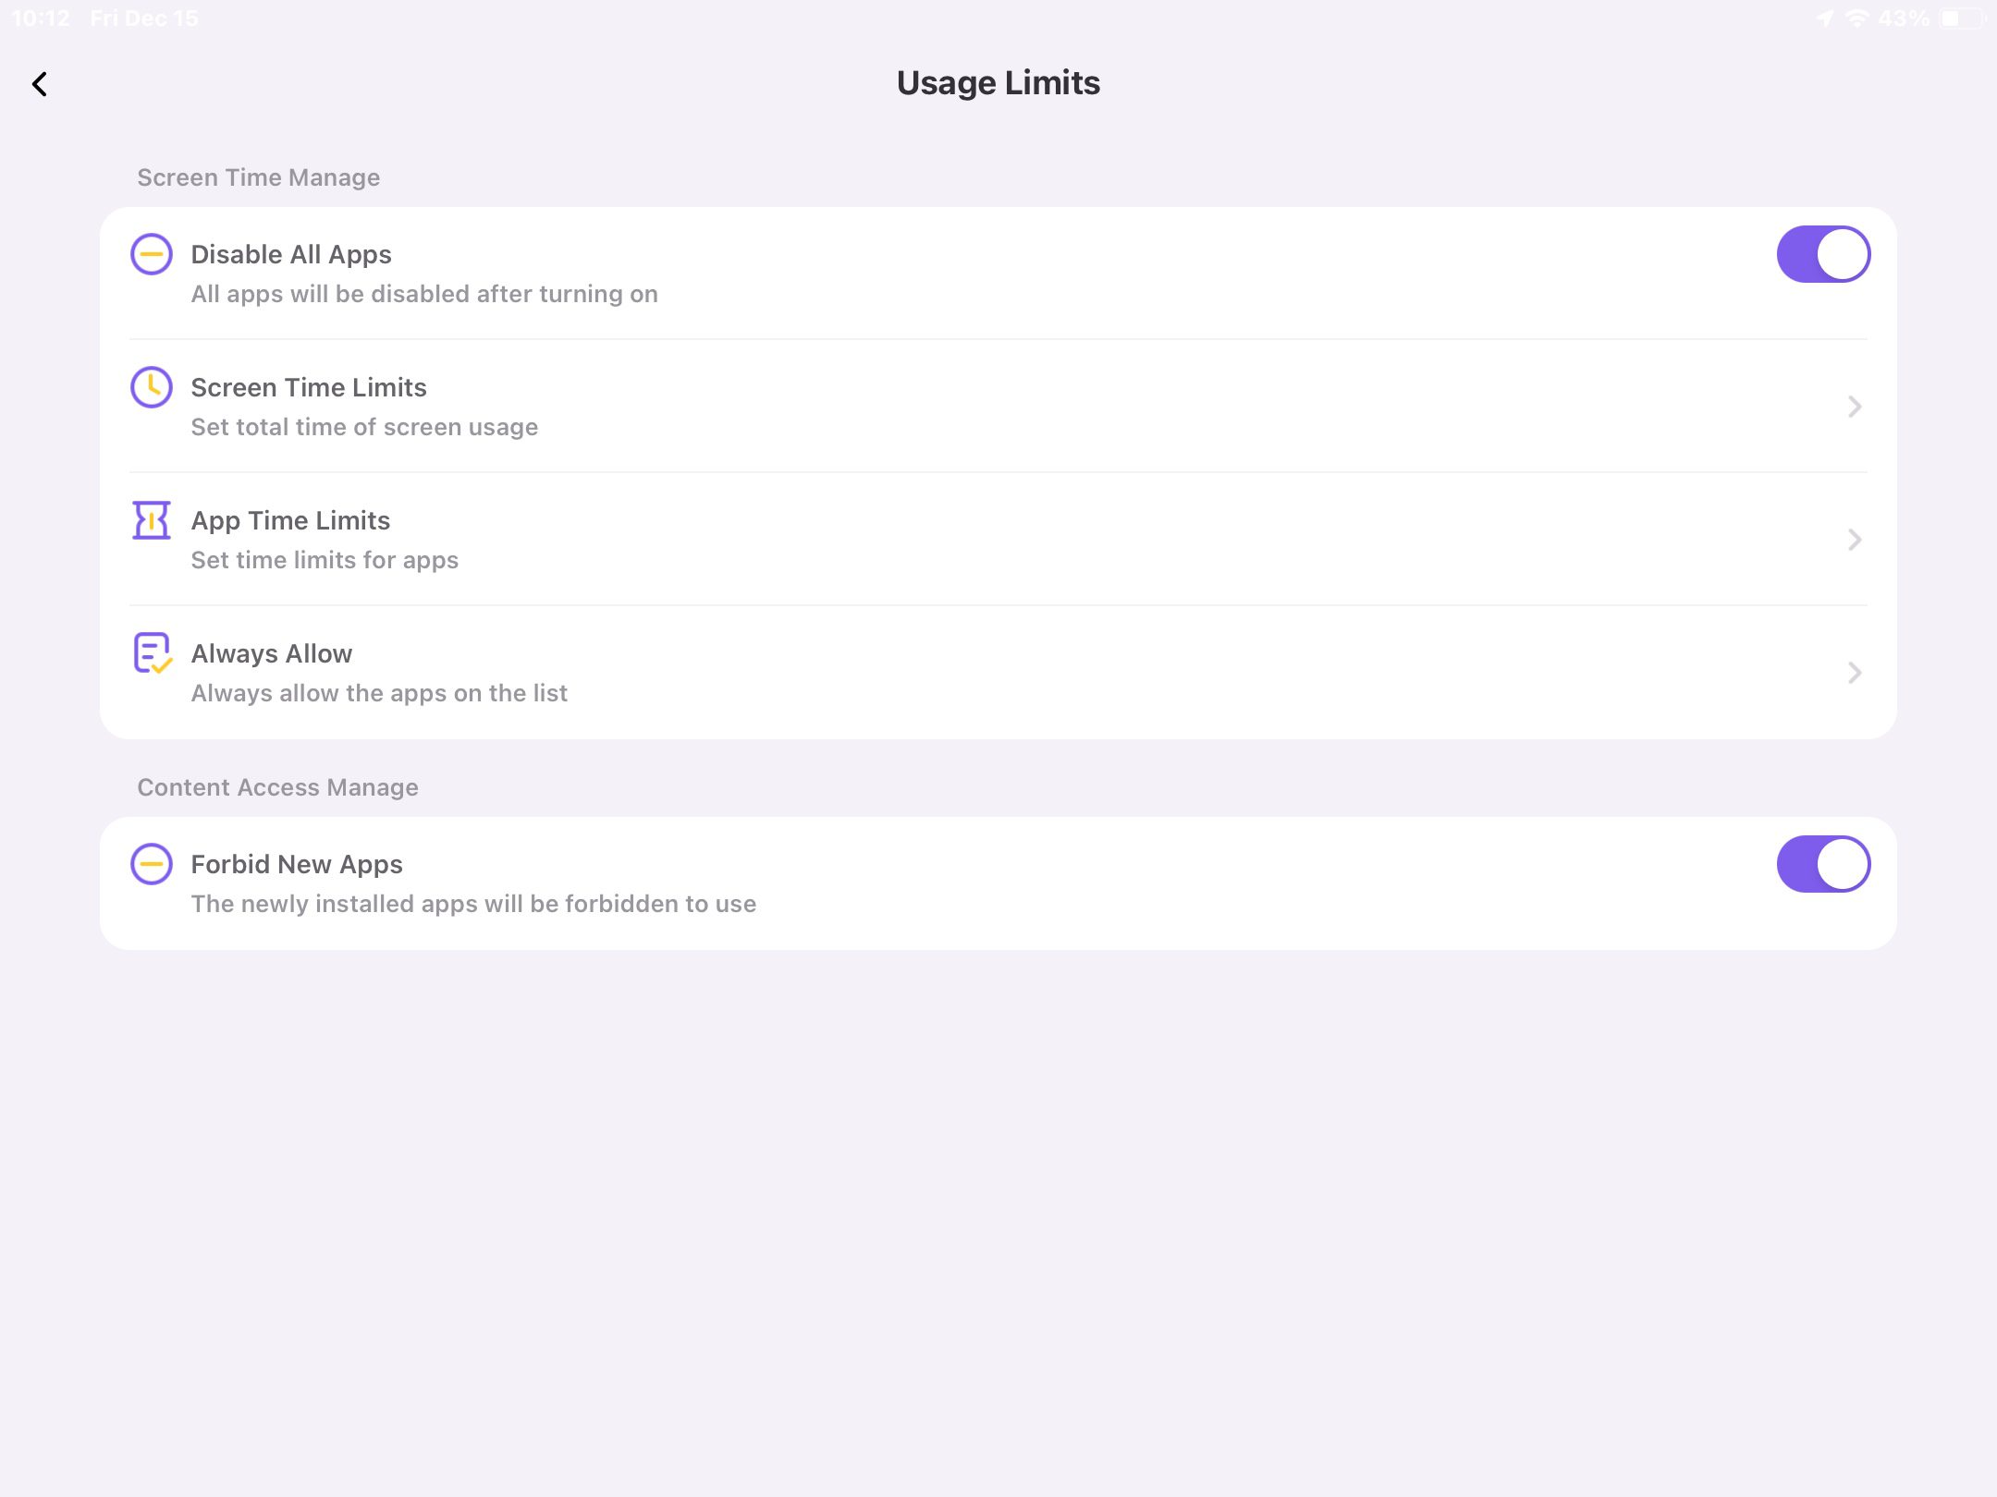Viewport: 1997px width, 1497px height.
Task: Tap the Always Allow checklist icon
Action: [153, 653]
